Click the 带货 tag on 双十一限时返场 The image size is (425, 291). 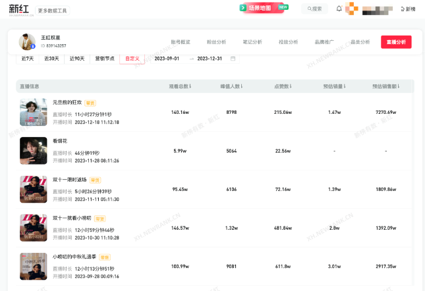click(x=95, y=180)
